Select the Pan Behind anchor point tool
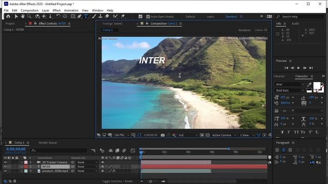The height and width of the screenshot is (184, 328). pos(65,16)
